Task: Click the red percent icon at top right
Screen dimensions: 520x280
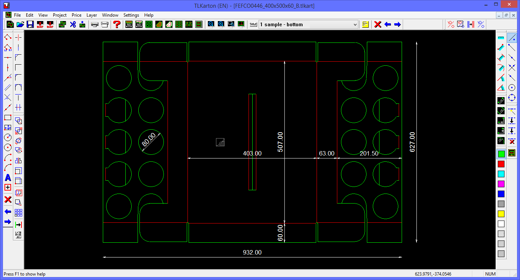Action: pos(451,24)
